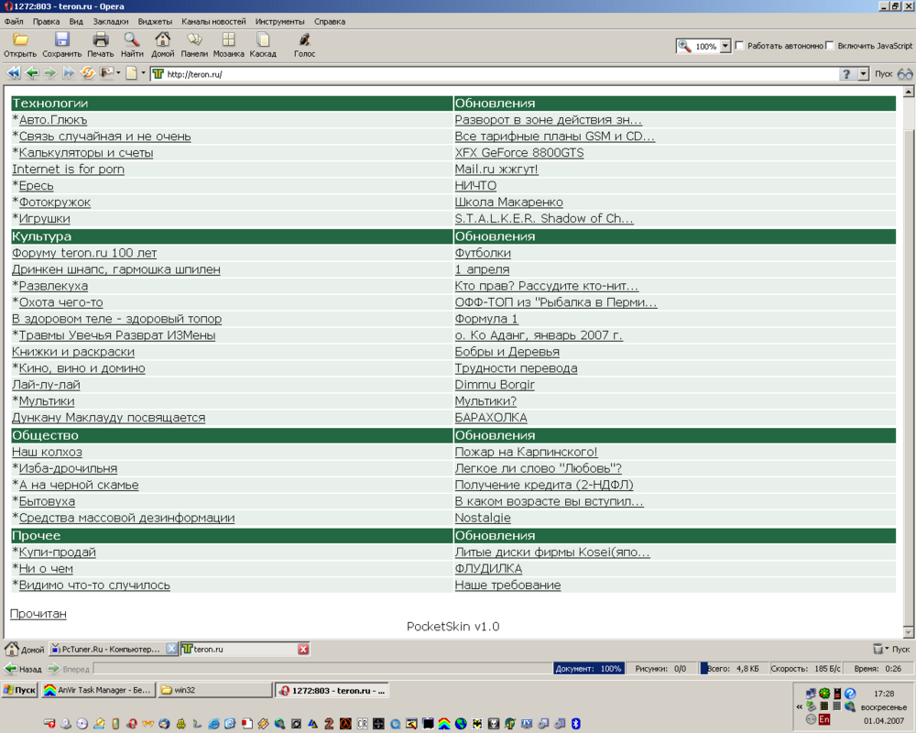Enable the work offline checkbox

739,46
